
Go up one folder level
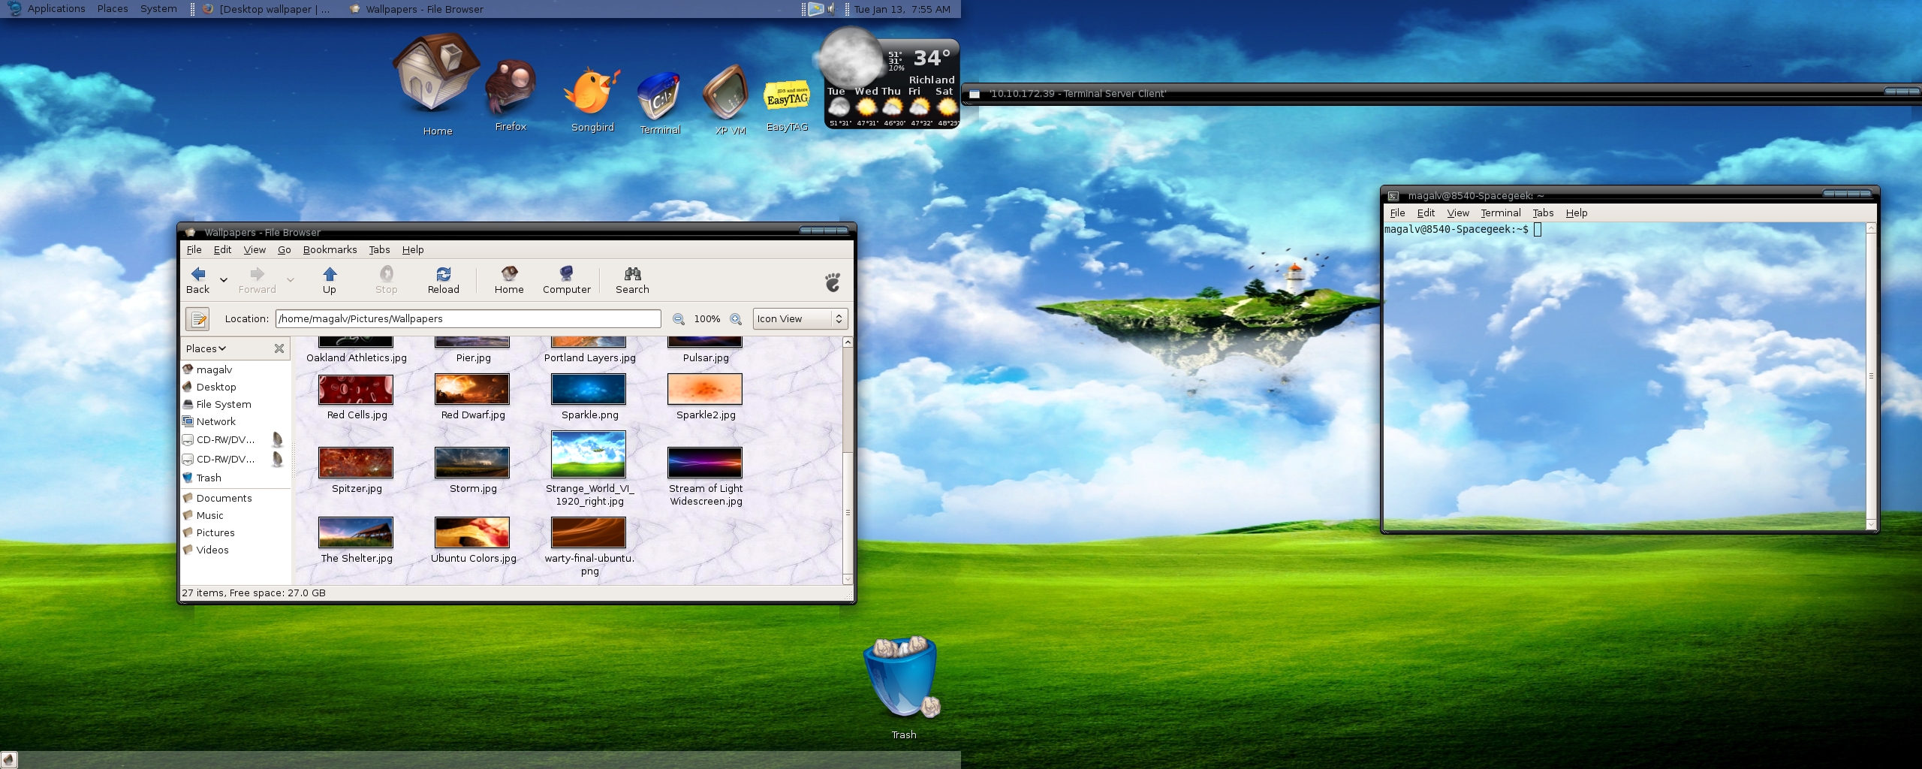click(329, 279)
